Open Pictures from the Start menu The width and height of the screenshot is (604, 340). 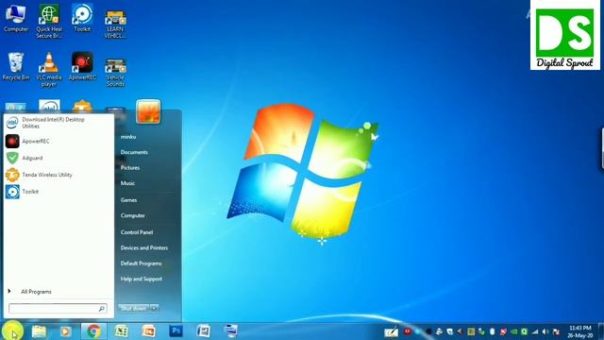130,168
